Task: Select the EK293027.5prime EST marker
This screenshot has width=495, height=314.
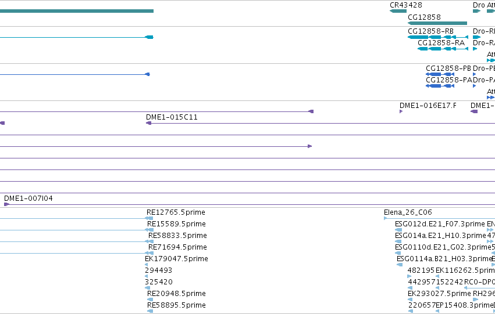Action: pos(410,299)
